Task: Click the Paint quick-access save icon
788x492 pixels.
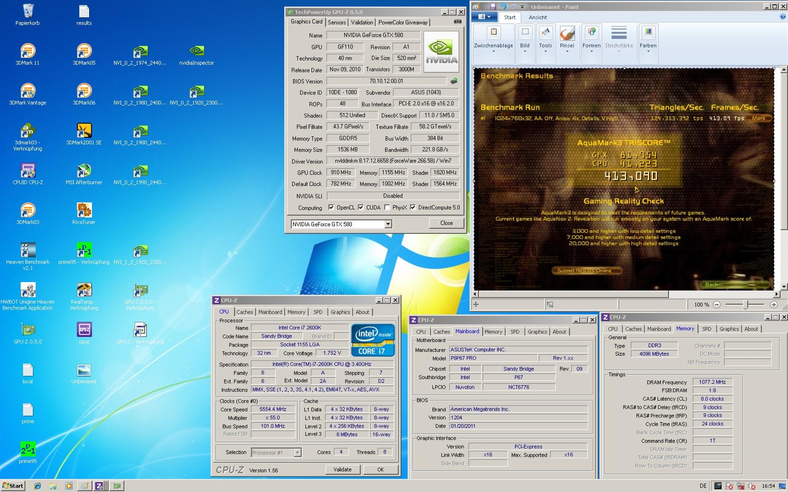Action: 492,6
